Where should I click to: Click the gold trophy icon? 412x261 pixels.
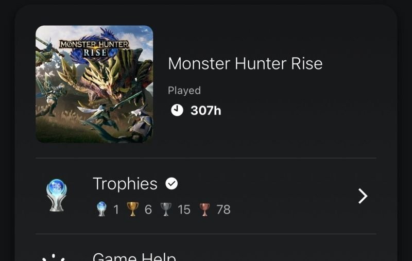tap(133, 210)
